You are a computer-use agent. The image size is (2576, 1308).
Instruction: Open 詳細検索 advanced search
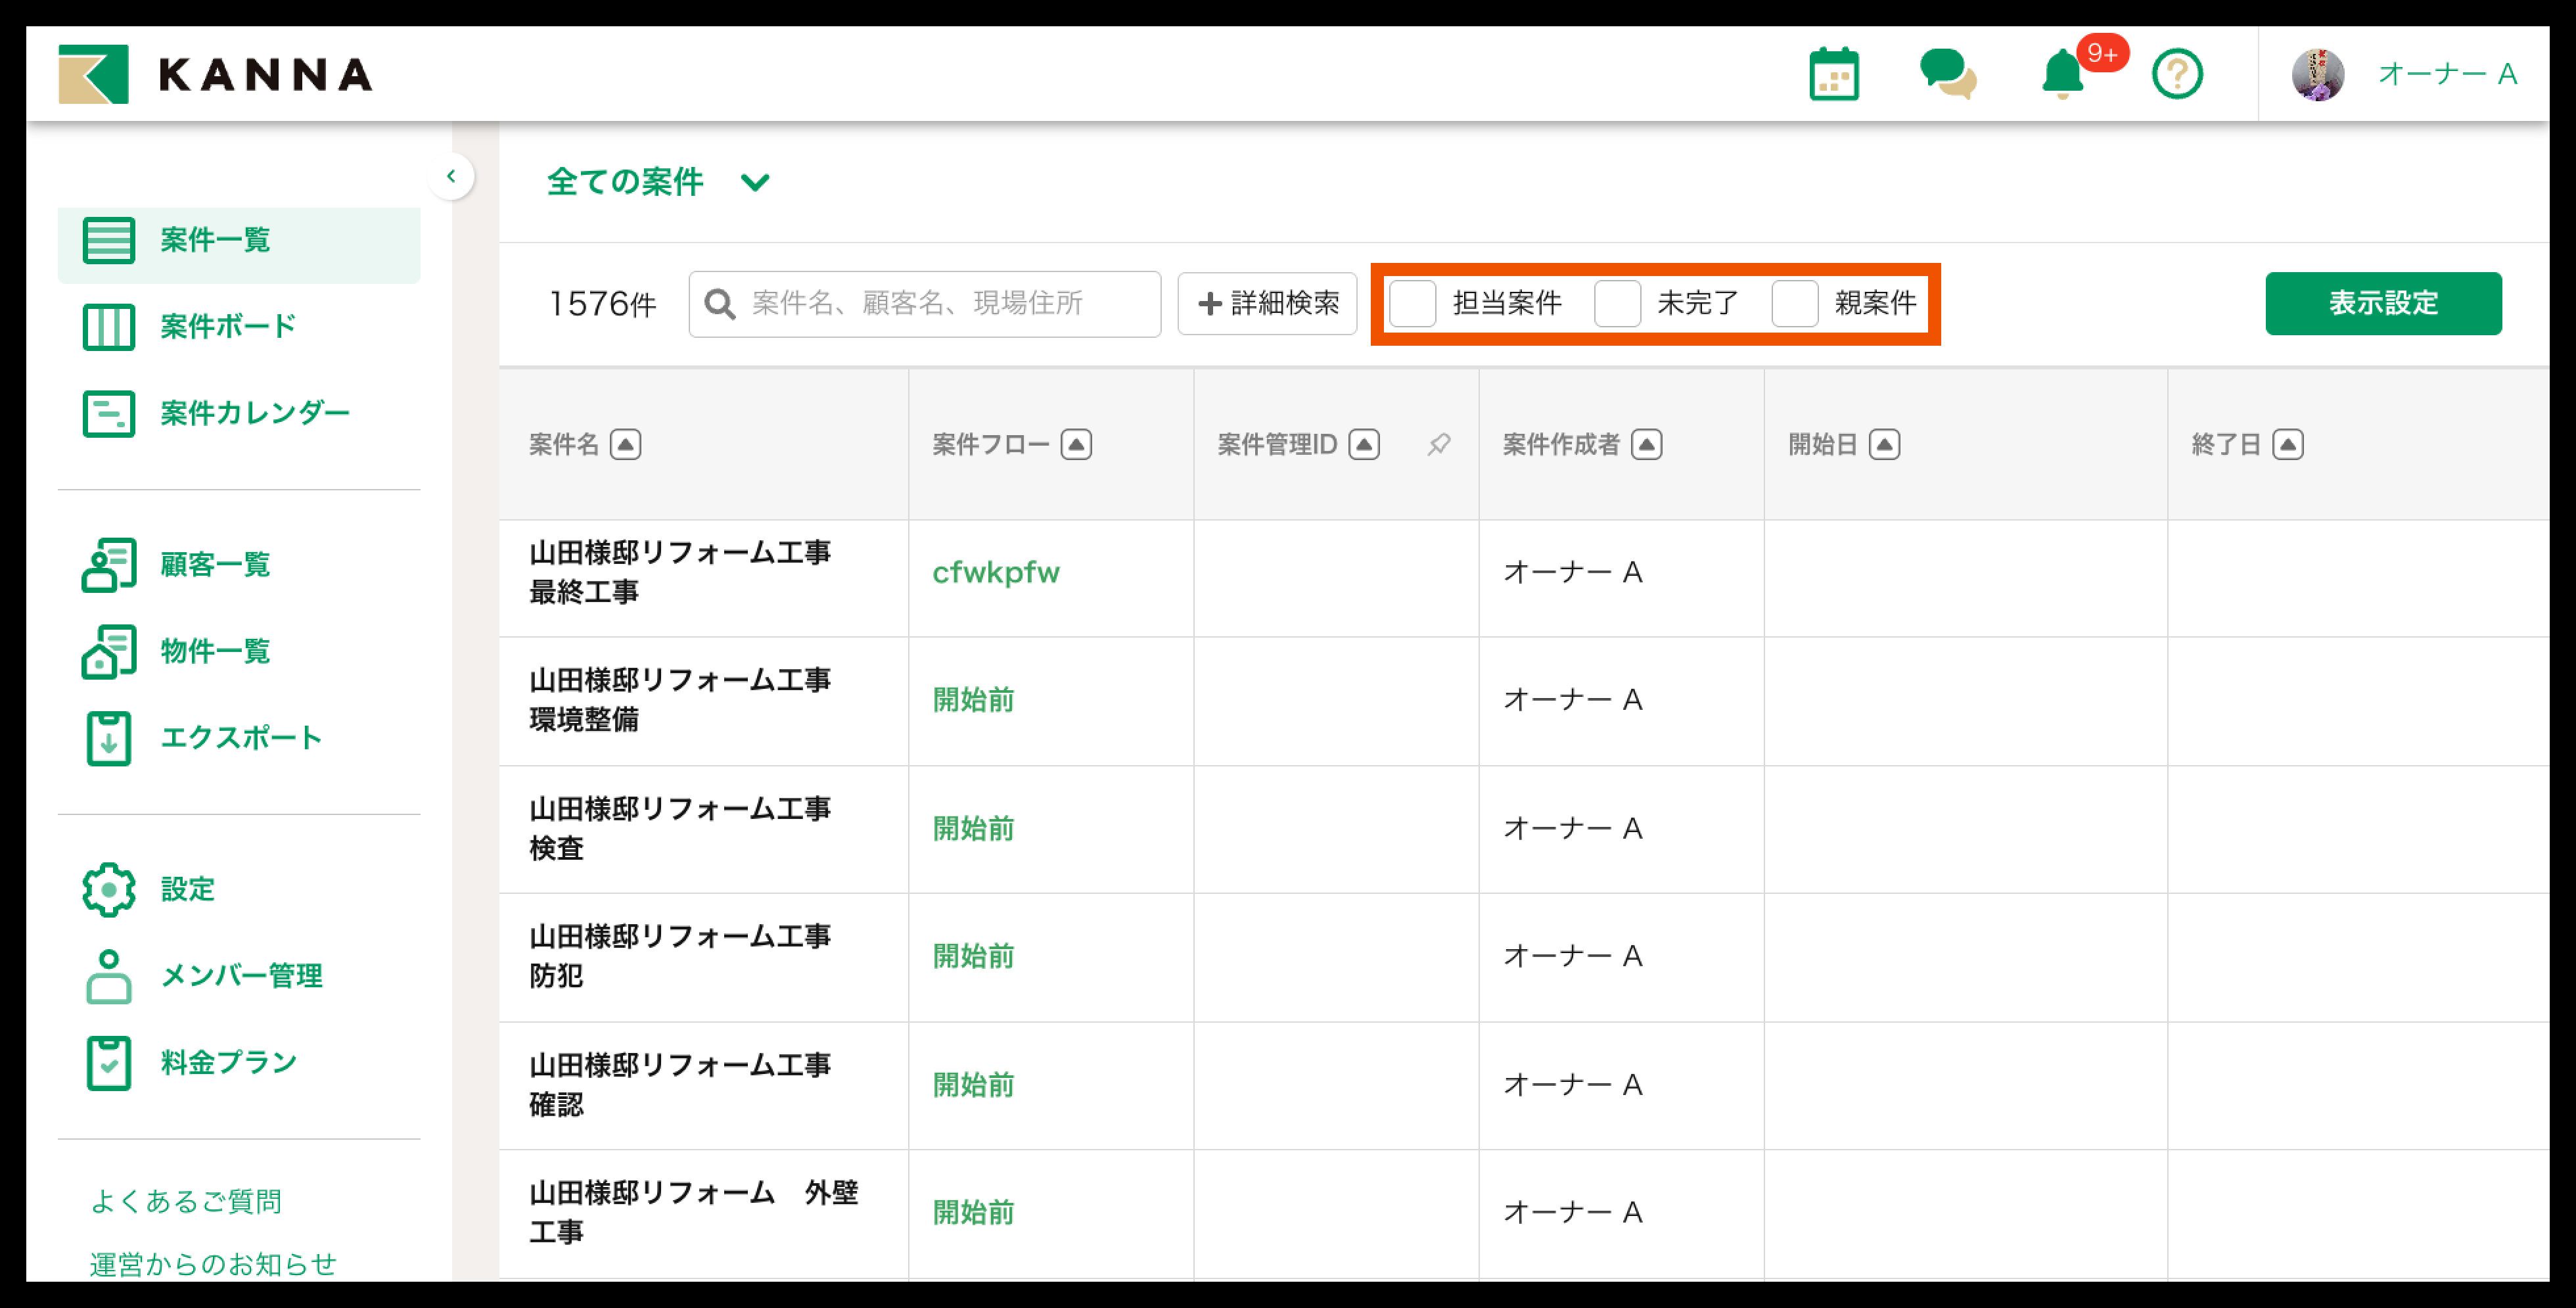pos(1267,303)
